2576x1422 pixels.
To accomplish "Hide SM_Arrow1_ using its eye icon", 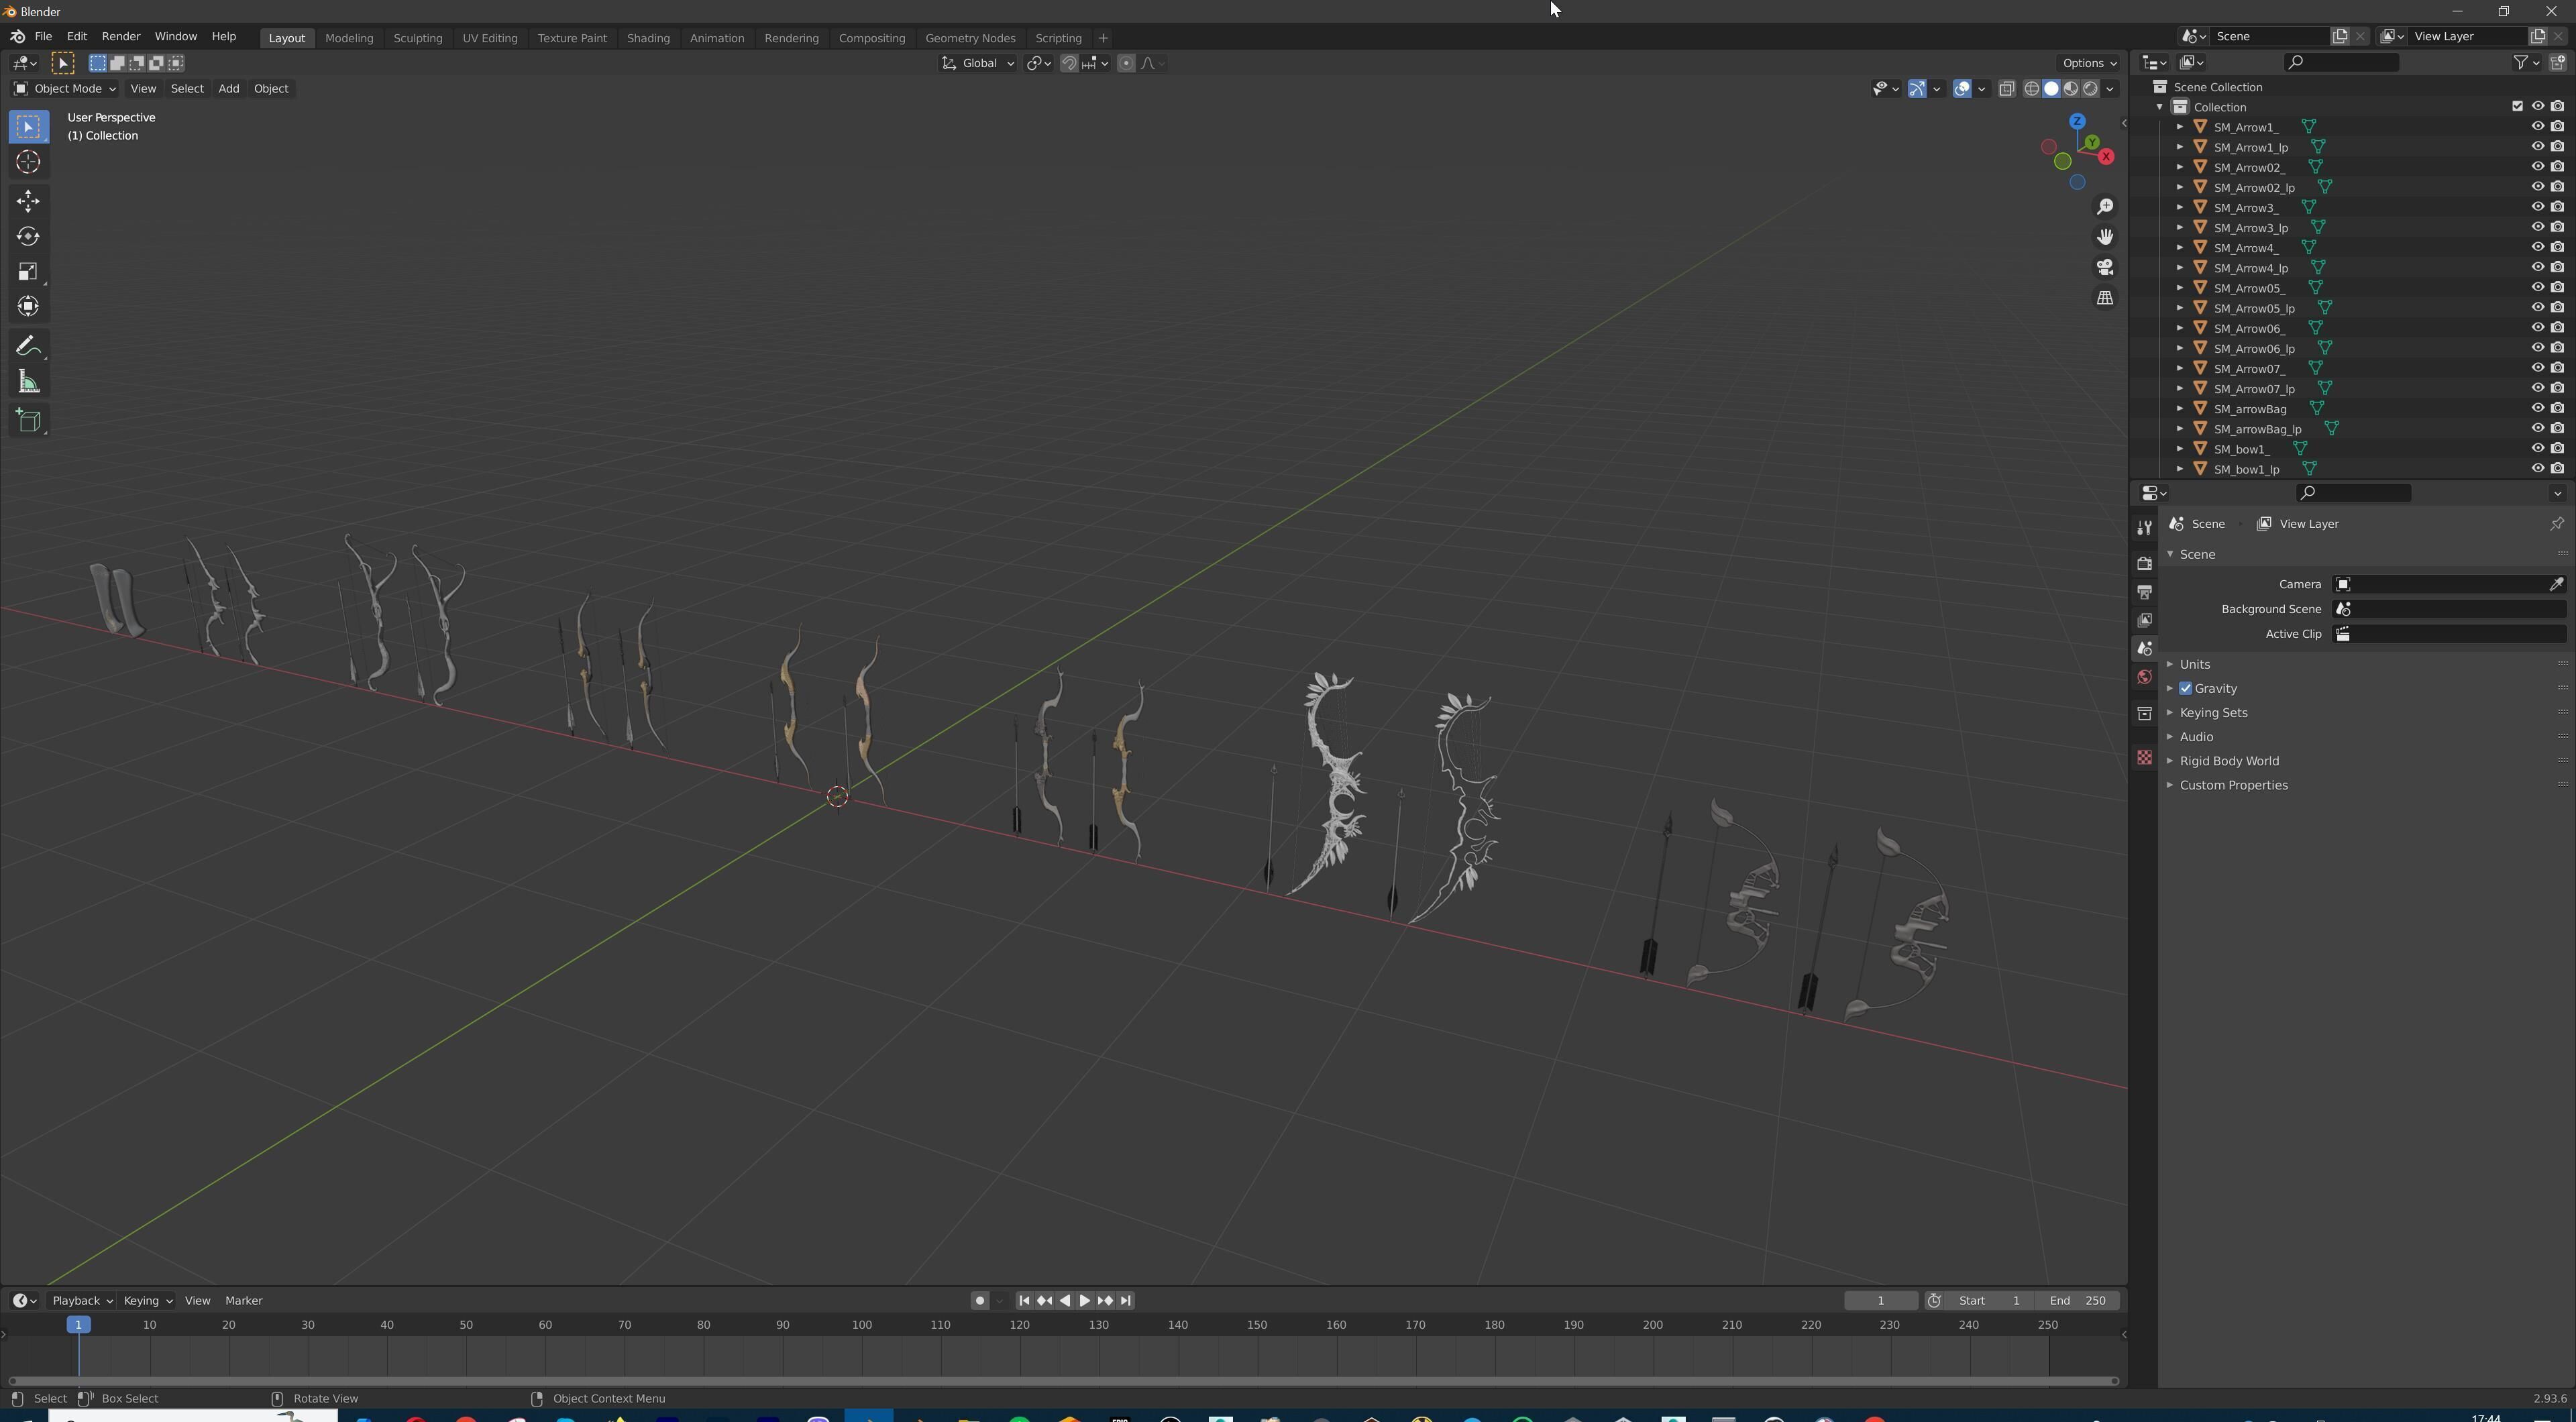I will click(x=2537, y=127).
